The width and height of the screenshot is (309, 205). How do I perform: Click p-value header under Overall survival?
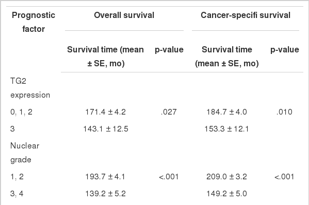(169, 50)
